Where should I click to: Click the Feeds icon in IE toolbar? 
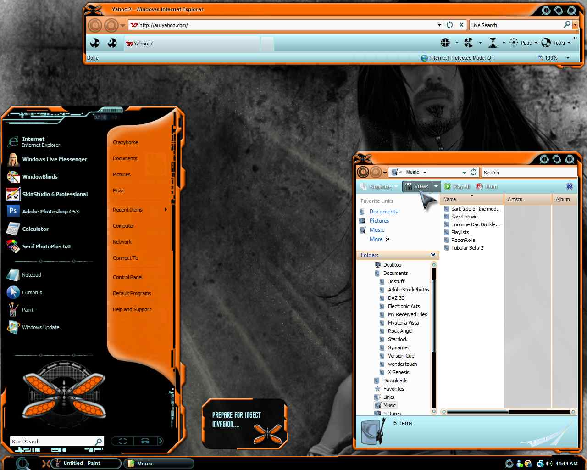(468, 43)
